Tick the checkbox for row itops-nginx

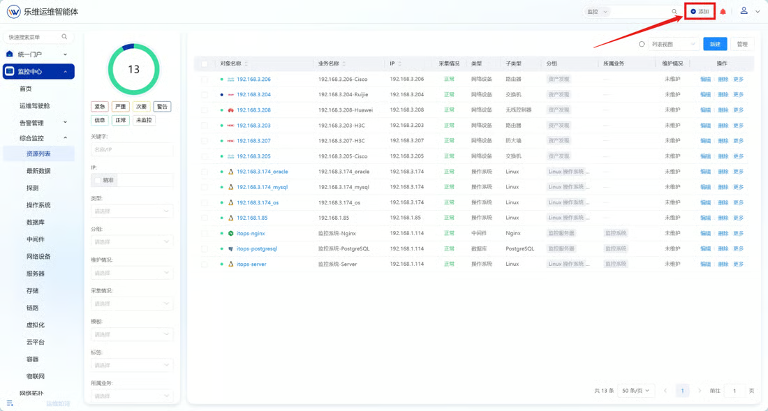[205, 233]
